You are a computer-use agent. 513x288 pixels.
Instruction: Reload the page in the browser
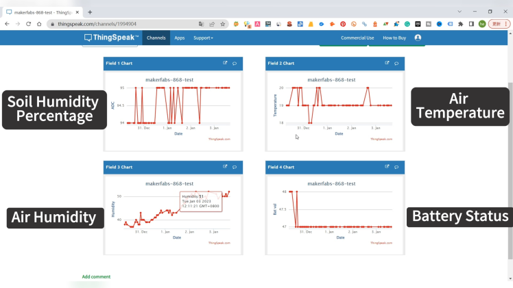coord(28,24)
